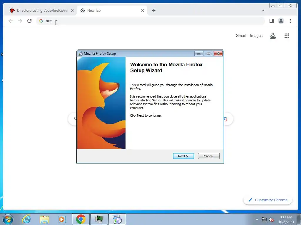301x225 pixels.
Task: Click the monitor app taskbar icon
Action: (99, 219)
